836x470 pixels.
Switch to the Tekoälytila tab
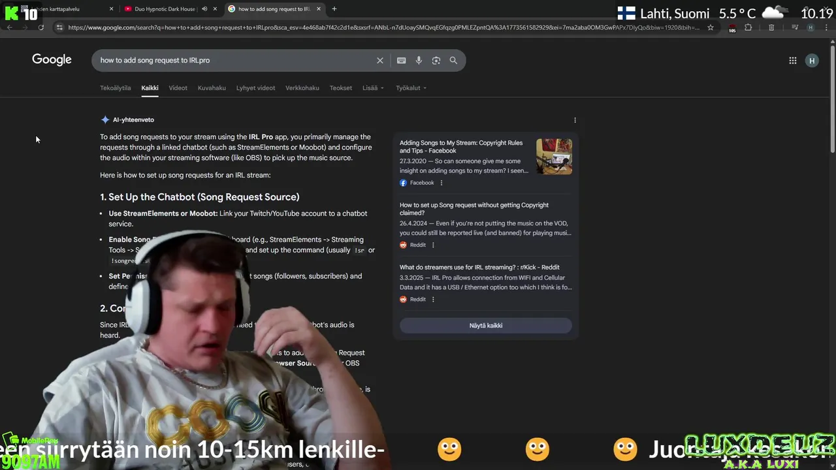pos(115,88)
